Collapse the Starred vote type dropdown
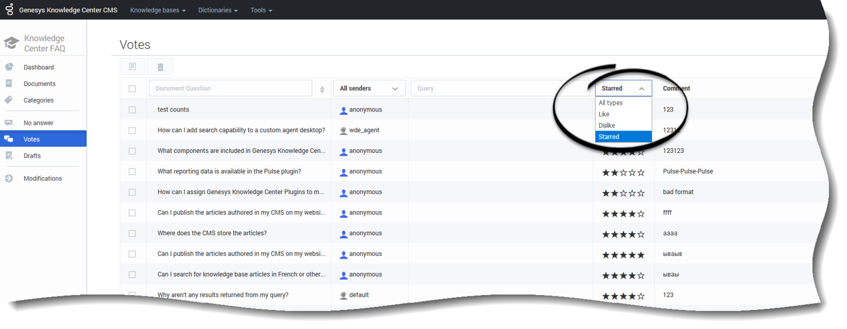 click(x=623, y=88)
